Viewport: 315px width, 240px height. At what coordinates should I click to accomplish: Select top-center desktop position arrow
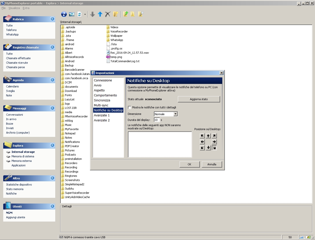click(x=208, y=136)
